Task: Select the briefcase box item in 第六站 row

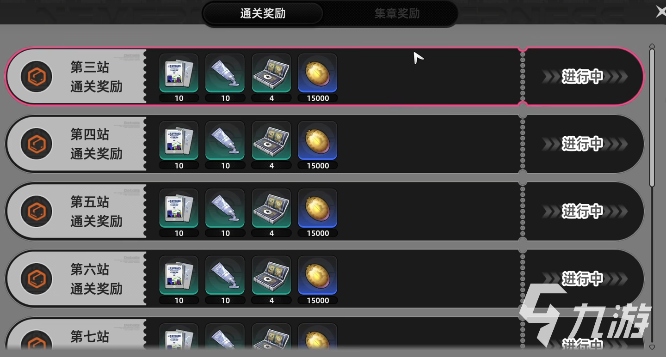Action: click(x=271, y=276)
